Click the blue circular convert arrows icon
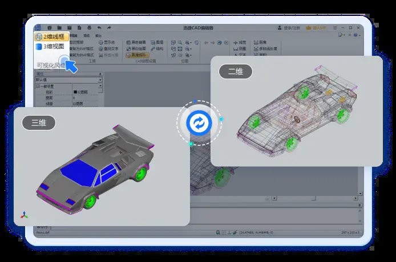Image resolution: width=396 pixels, height=262 pixels. coord(199,123)
